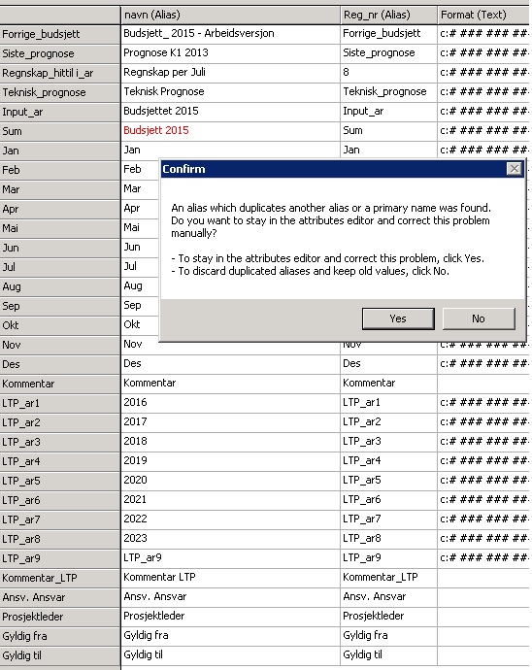Close the Confirm dialog
The width and height of the screenshot is (532, 670).
[x=515, y=169]
